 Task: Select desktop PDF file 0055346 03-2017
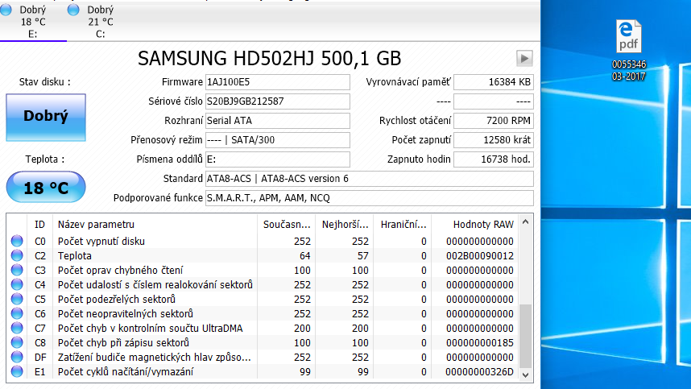coord(629,51)
